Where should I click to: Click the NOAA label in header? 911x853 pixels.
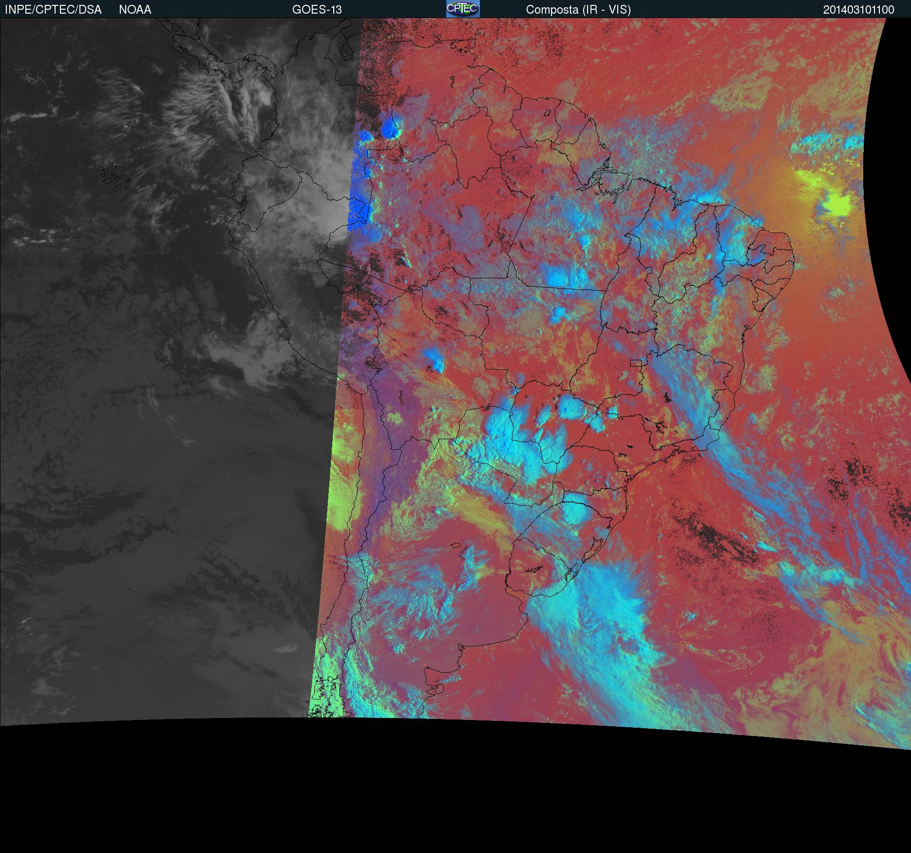pyautogui.click(x=135, y=10)
